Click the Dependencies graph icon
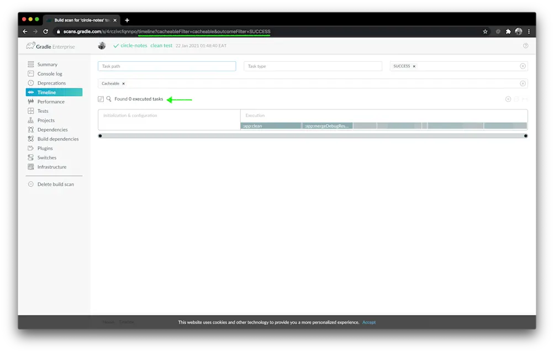554x353 pixels. coord(31,130)
